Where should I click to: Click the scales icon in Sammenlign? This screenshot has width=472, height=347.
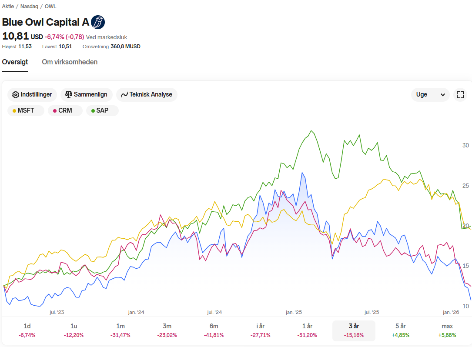(x=69, y=94)
